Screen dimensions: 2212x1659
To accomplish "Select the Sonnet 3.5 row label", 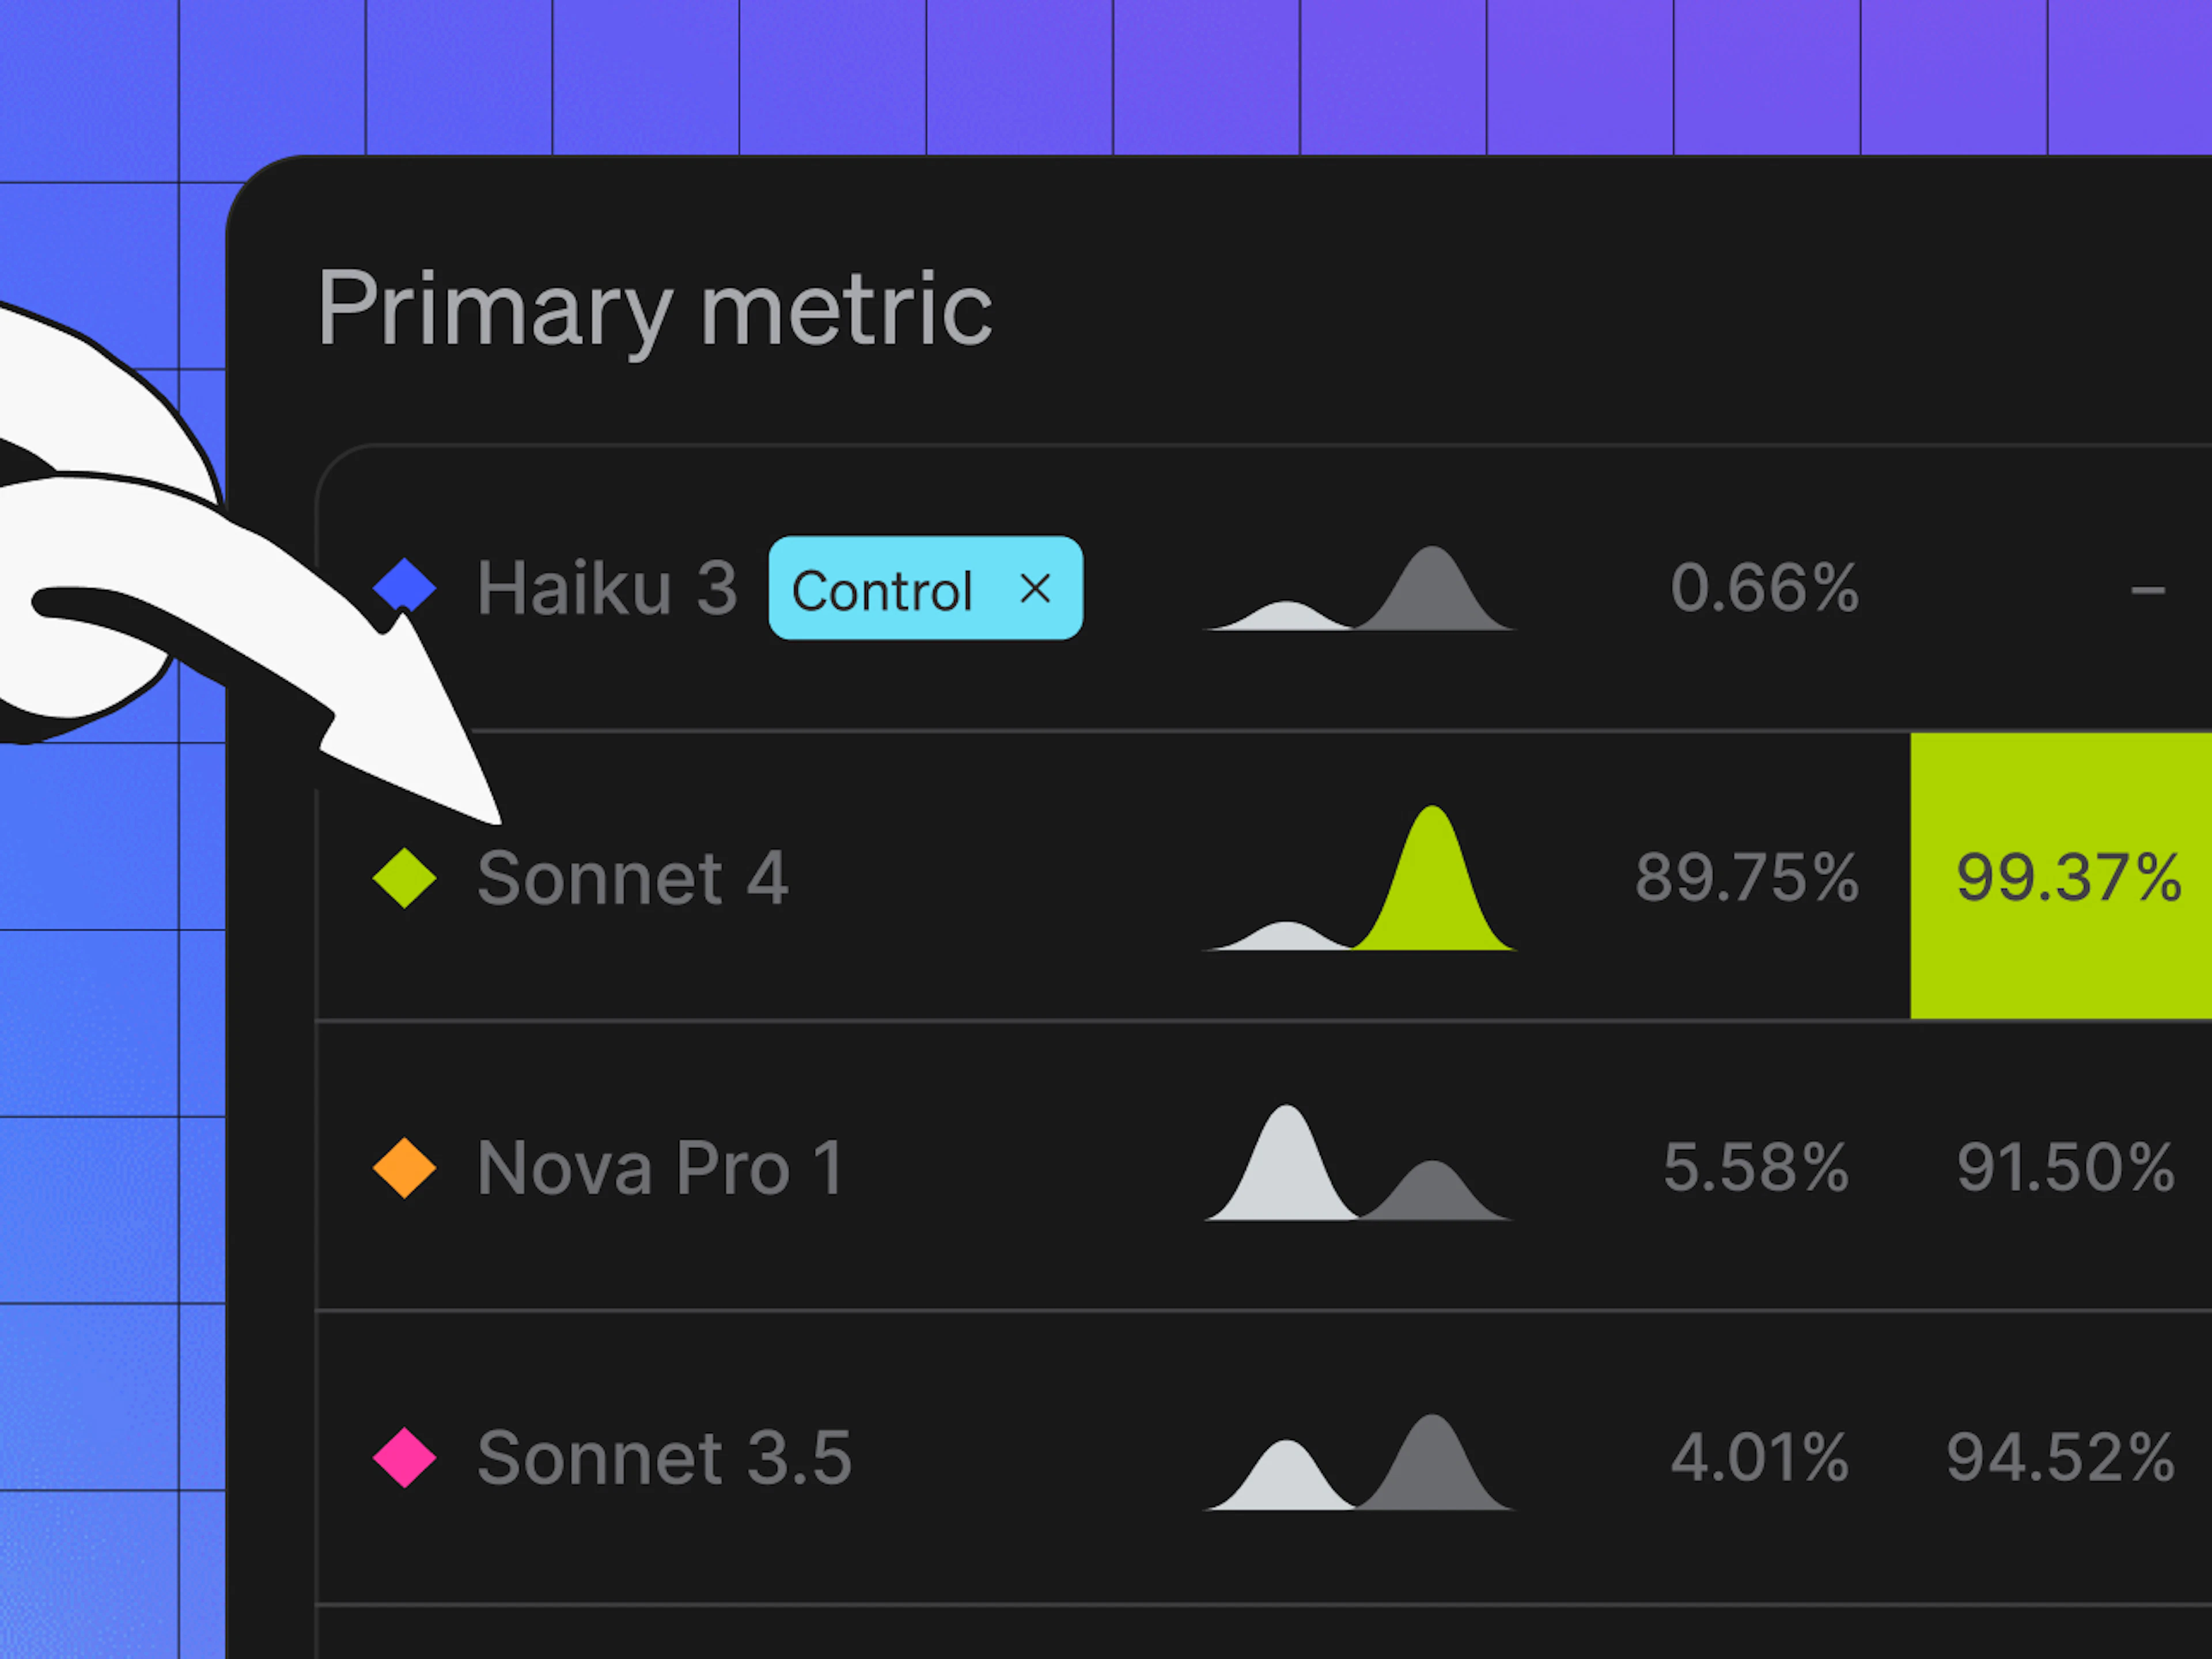I will point(664,1457).
